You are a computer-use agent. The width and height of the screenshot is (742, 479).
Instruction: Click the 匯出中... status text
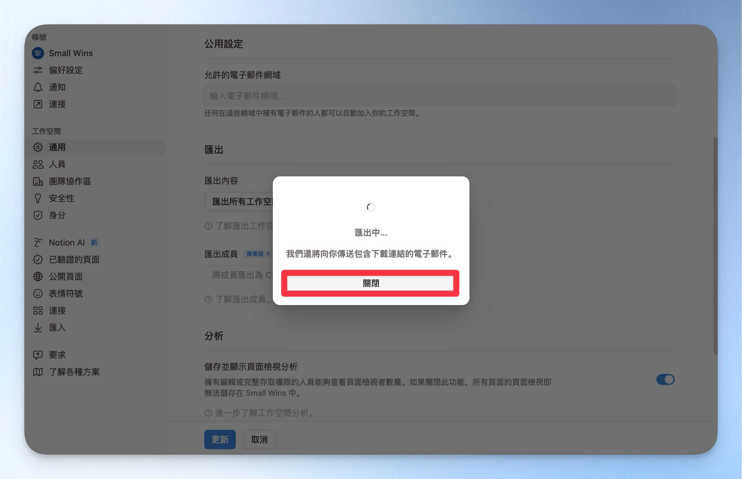pos(371,233)
